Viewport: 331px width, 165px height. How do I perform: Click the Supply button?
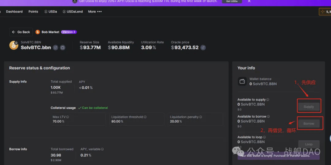point(309,107)
